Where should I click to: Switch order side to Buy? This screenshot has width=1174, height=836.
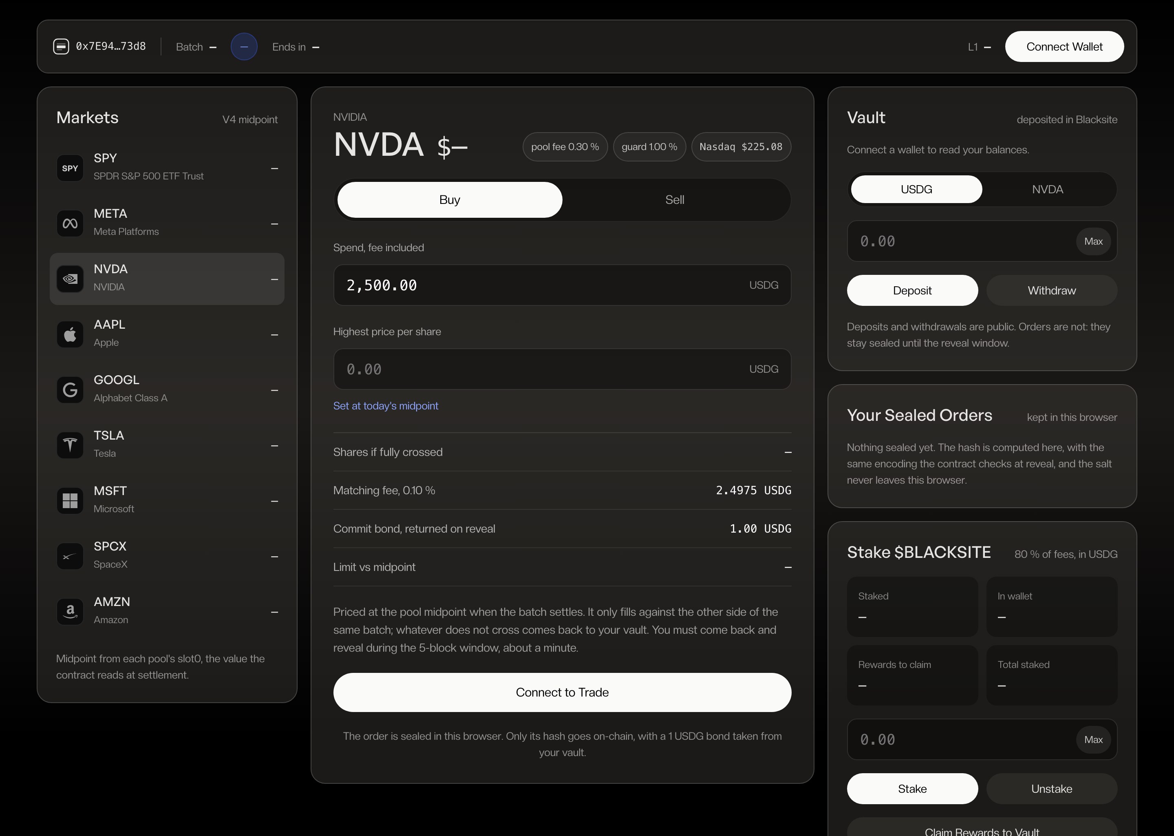coord(450,200)
